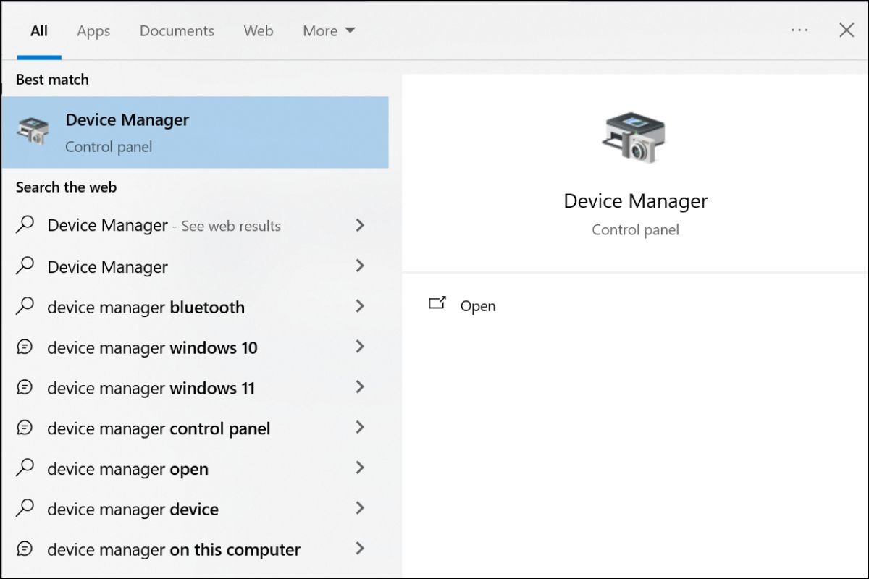The image size is (869, 579).
Task: Select 'device manager on this computer' suggestion text
Action: 174,550
